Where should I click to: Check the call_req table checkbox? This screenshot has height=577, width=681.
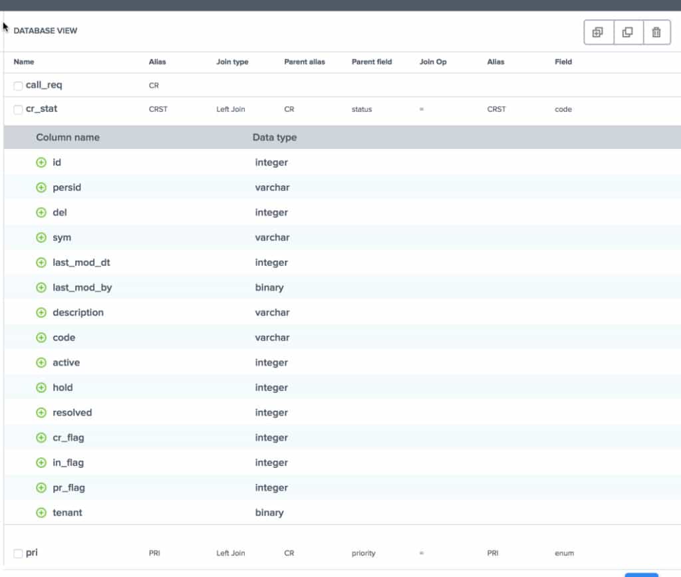pos(17,85)
